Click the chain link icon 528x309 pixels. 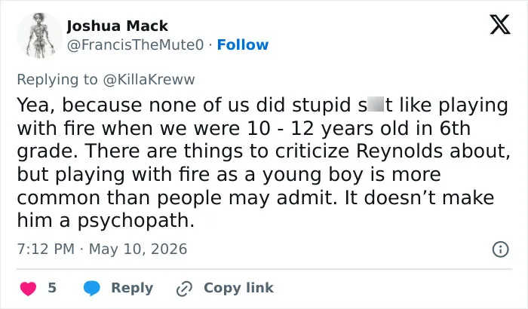coord(184,289)
